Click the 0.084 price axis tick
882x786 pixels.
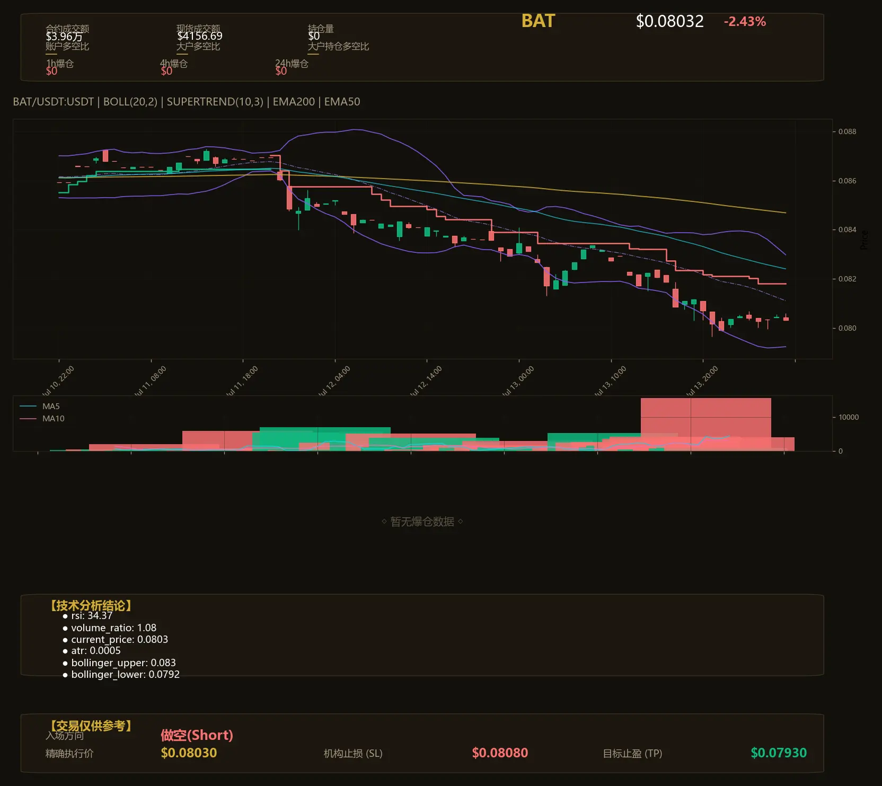pos(847,229)
